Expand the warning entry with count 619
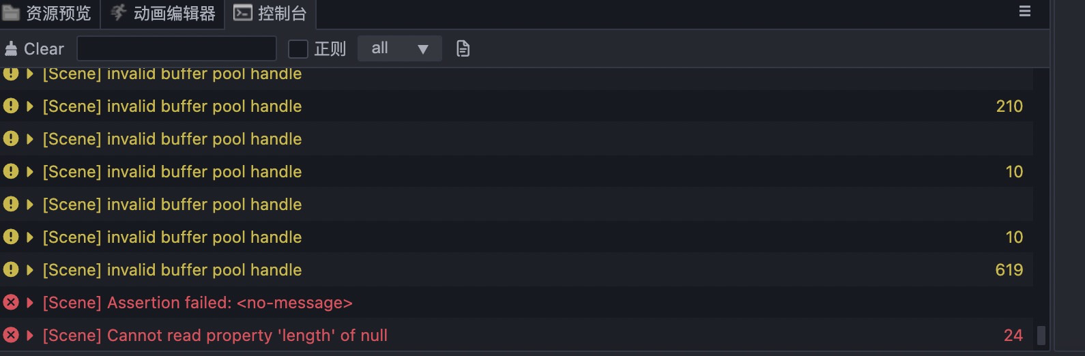The width and height of the screenshot is (1085, 356). 30,270
